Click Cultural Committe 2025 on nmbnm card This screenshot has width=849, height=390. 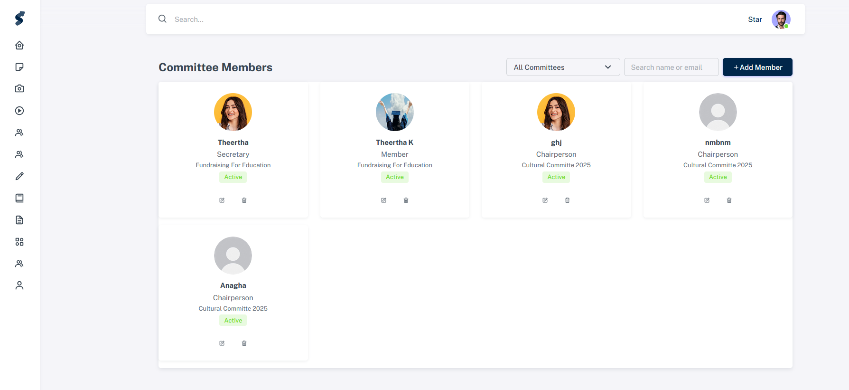click(718, 165)
